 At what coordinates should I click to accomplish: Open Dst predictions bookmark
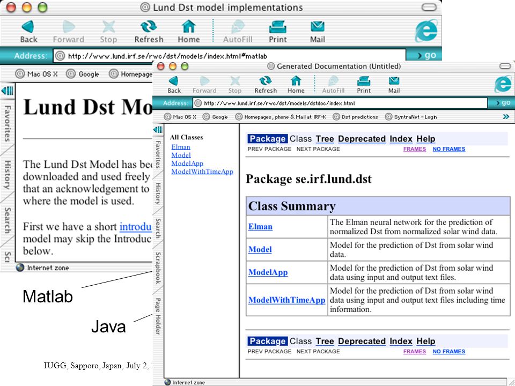tap(355, 117)
